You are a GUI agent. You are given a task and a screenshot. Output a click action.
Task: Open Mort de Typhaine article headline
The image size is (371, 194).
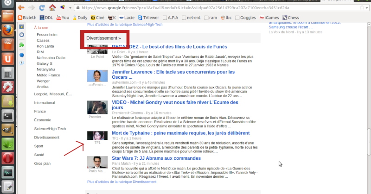tap(180, 133)
